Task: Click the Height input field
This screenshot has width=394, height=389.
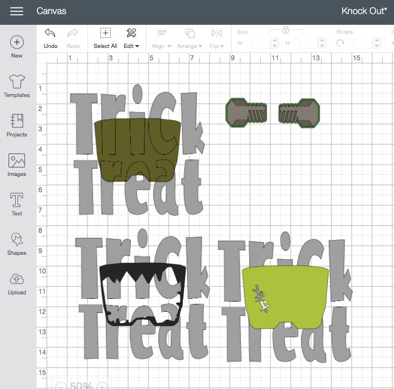Action: click(307, 43)
